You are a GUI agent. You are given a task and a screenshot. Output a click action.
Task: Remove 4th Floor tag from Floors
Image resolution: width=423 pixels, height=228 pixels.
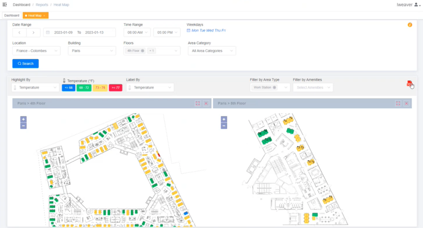[x=143, y=51]
